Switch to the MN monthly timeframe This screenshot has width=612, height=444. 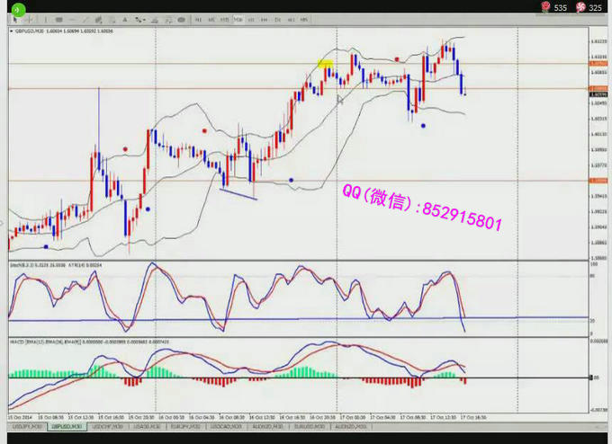point(303,19)
